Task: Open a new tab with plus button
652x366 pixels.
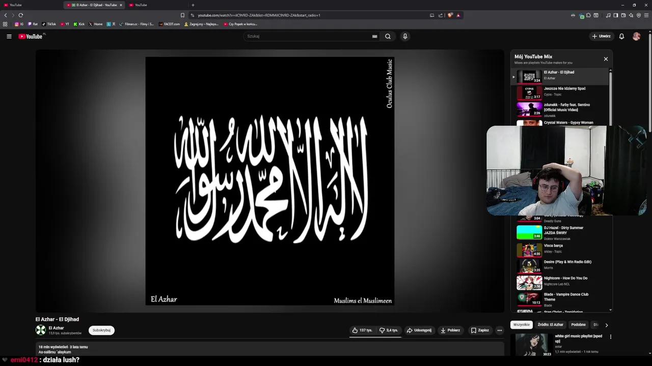Action: click(193, 5)
